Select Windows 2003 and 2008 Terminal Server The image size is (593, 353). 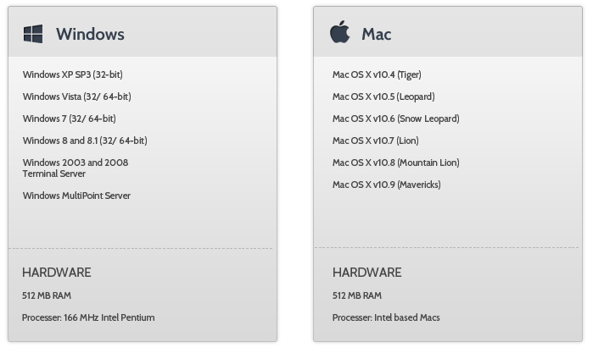click(x=76, y=168)
